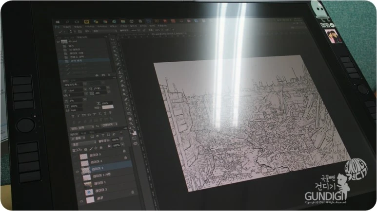The image size is (377, 211).
Task: Select the Dodge tool
Action: click(x=124, y=94)
